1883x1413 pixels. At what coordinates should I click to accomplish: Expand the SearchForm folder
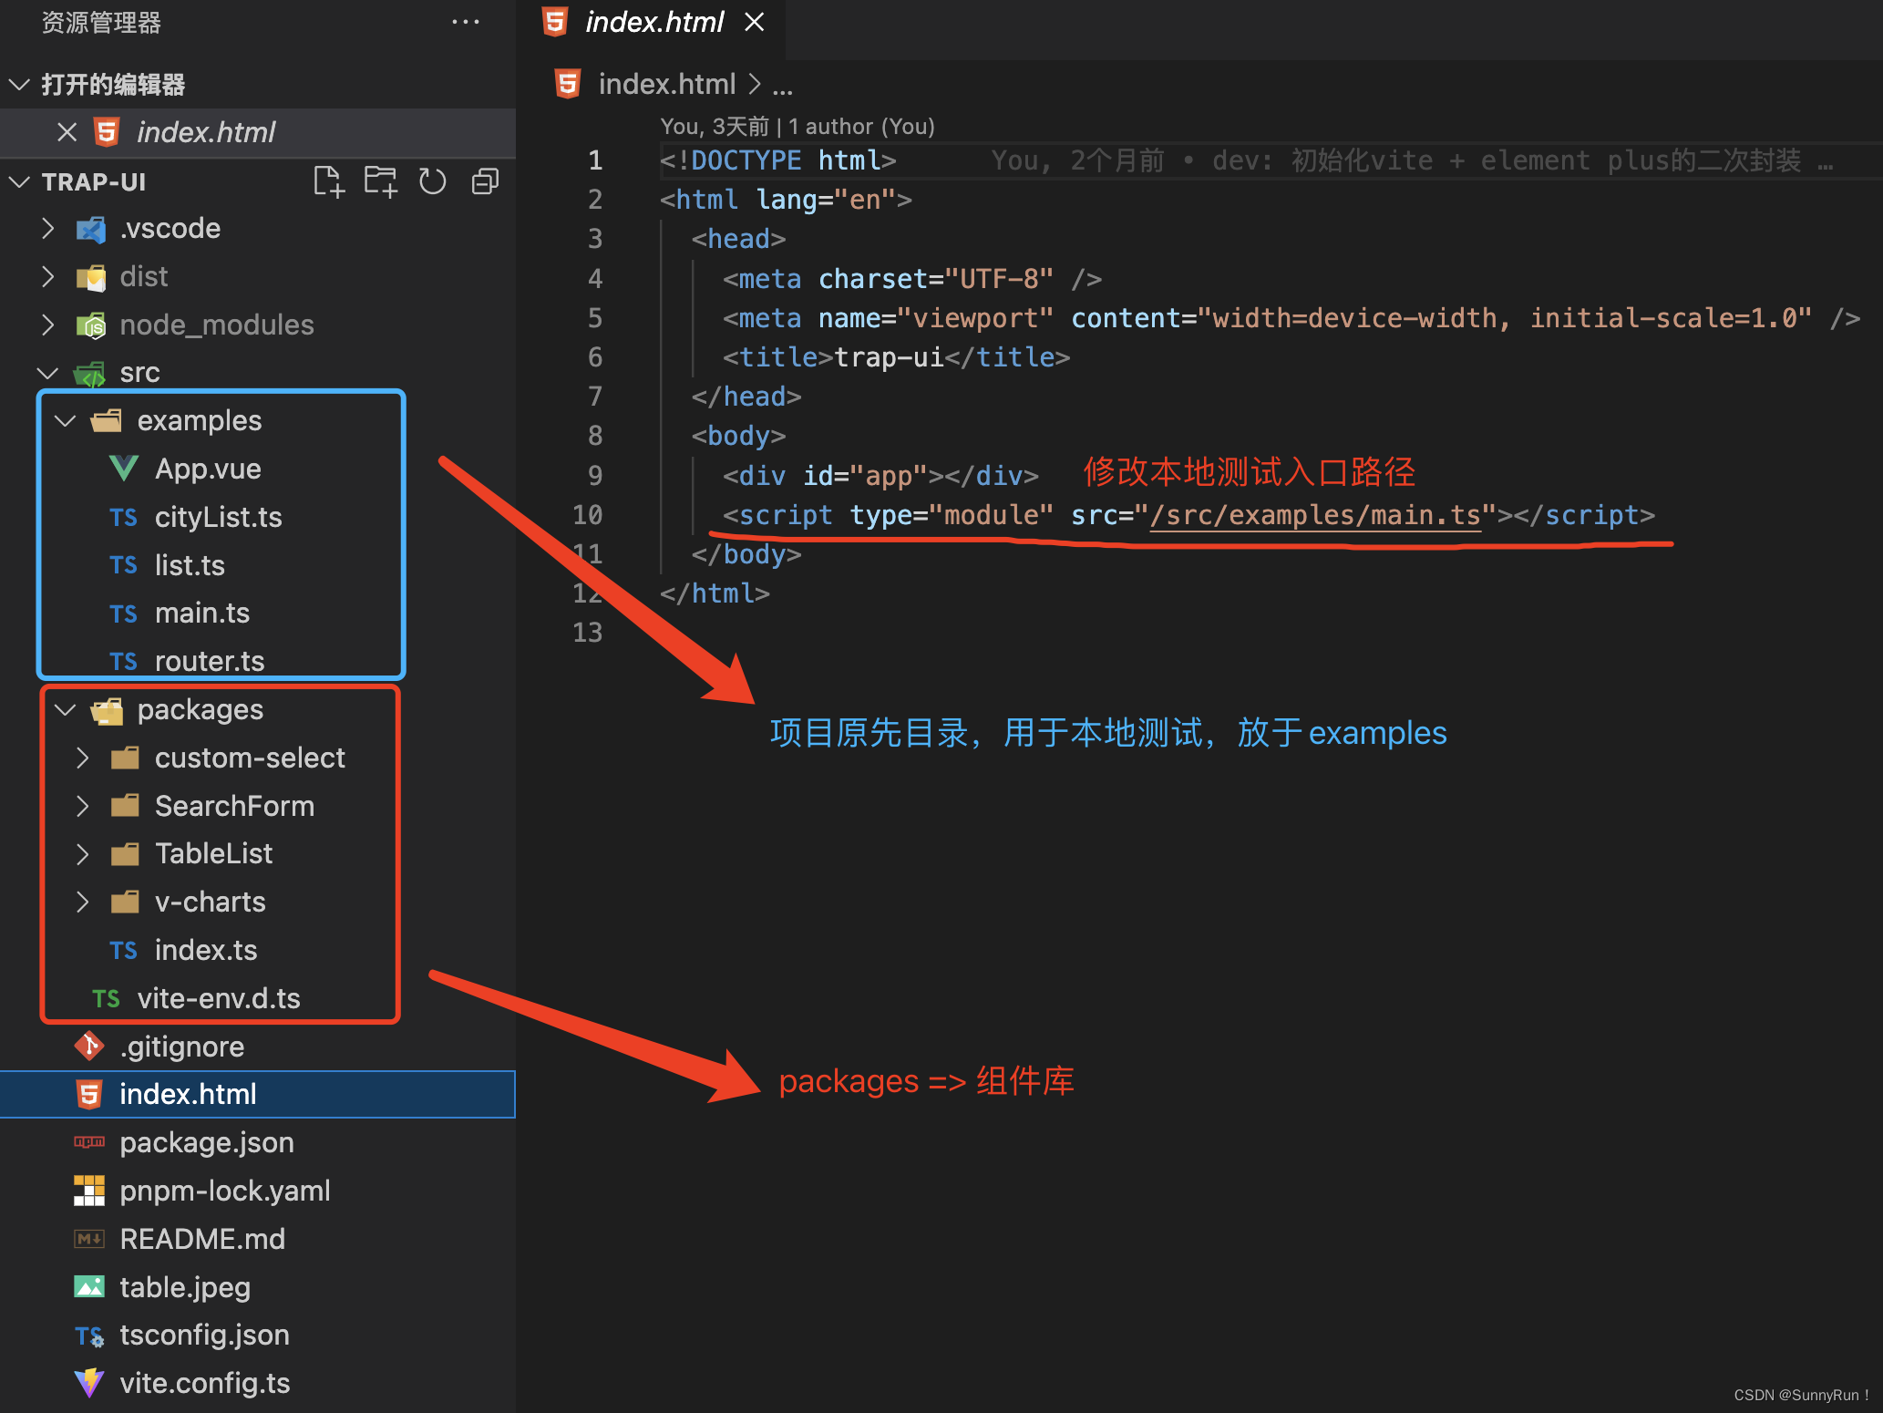(83, 806)
